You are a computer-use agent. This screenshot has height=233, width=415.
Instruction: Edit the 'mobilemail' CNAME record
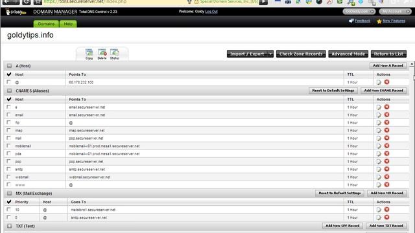[379, 146]
